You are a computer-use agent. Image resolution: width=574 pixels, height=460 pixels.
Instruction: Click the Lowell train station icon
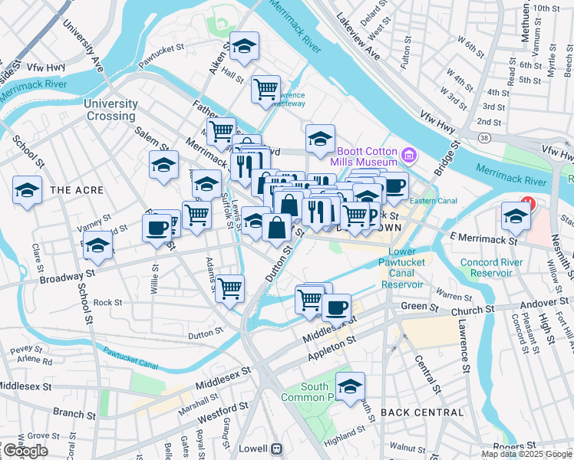(277, 449)
